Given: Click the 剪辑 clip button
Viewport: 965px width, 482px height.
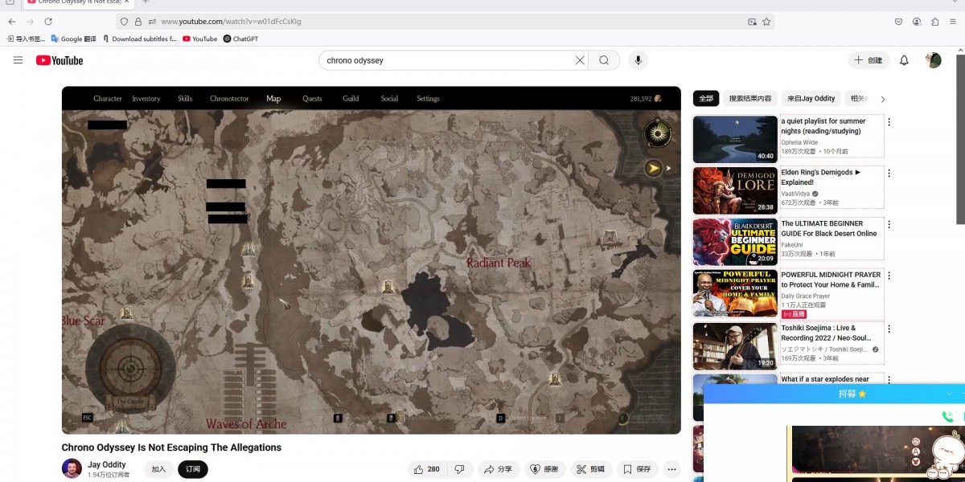Looking at the screenshot, I should pos(591,469).
